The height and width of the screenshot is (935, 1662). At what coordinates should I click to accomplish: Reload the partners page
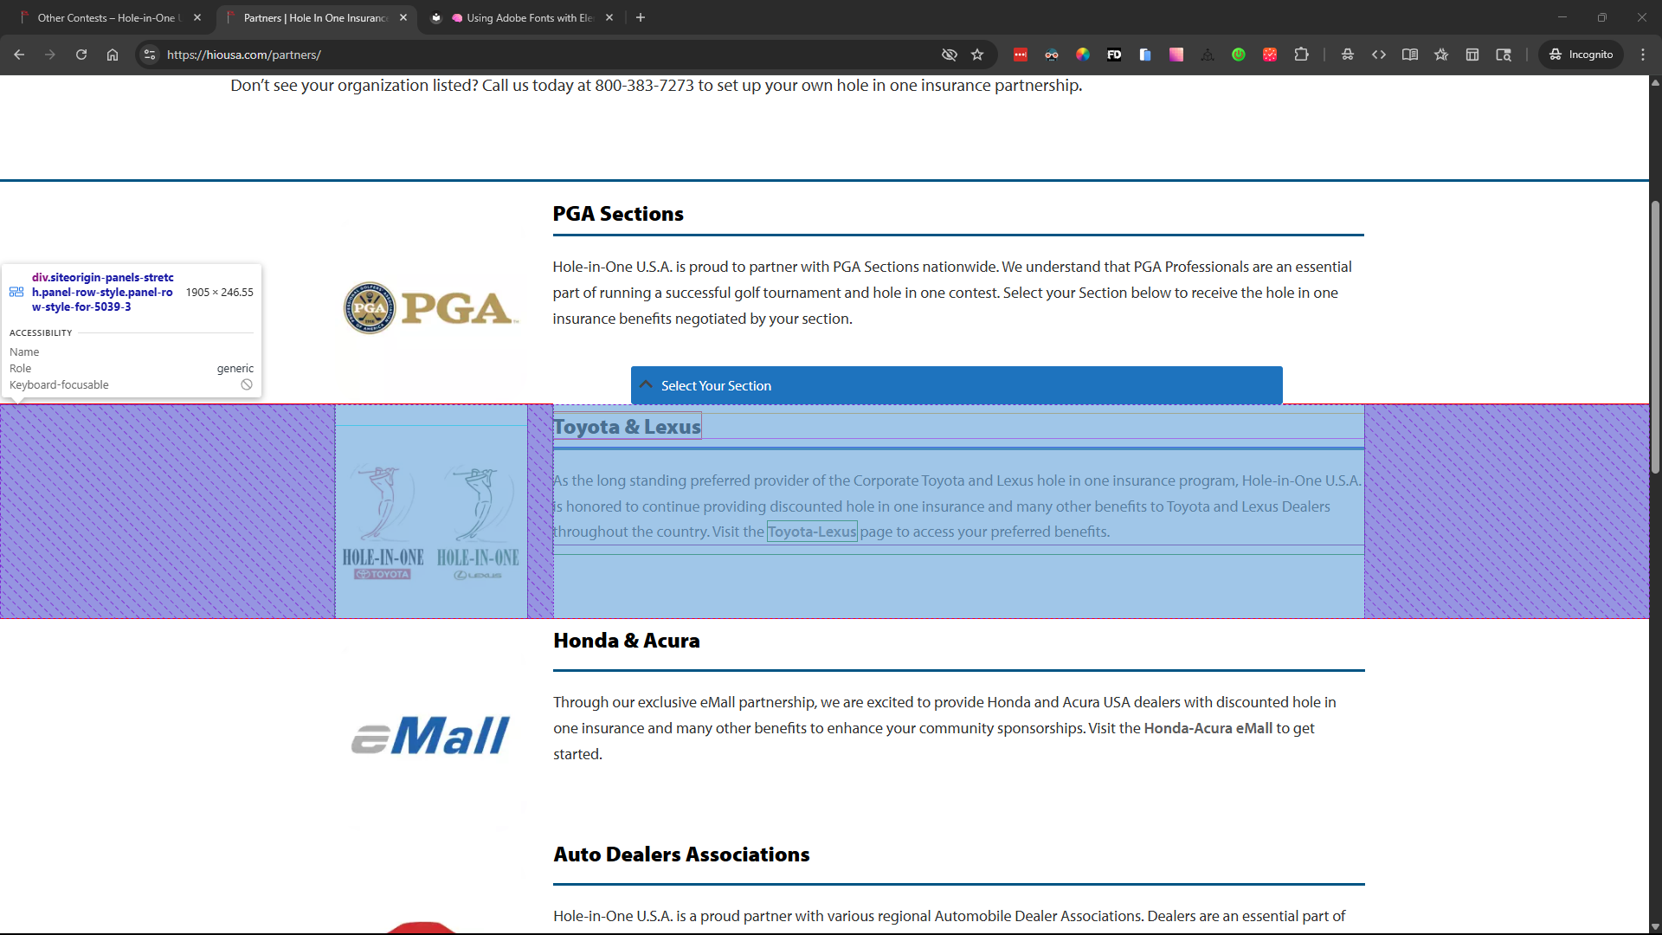tap(81, 55)
